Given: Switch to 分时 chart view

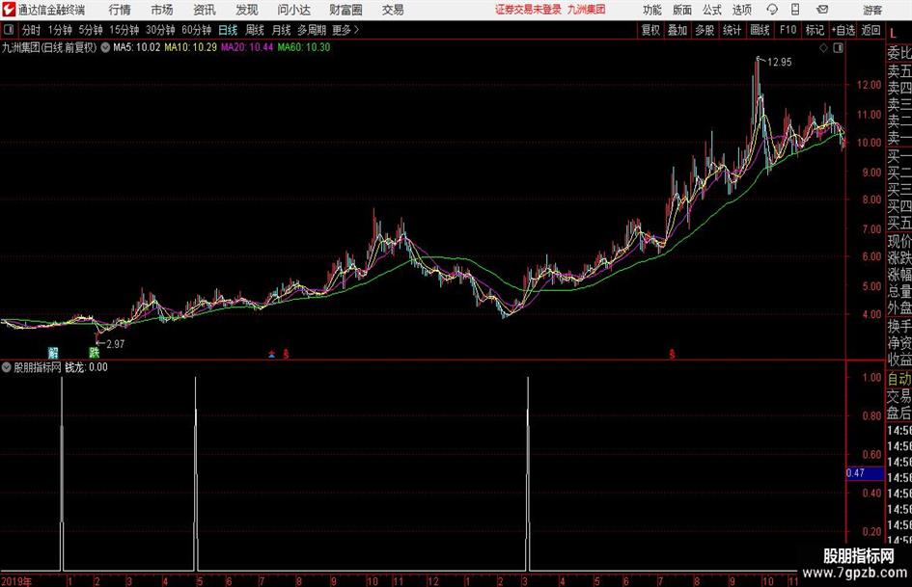Looking at the screenshot, I should coord(32,30).
